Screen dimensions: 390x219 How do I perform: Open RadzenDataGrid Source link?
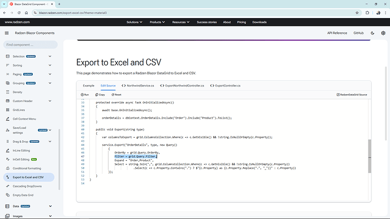(352, 95)
